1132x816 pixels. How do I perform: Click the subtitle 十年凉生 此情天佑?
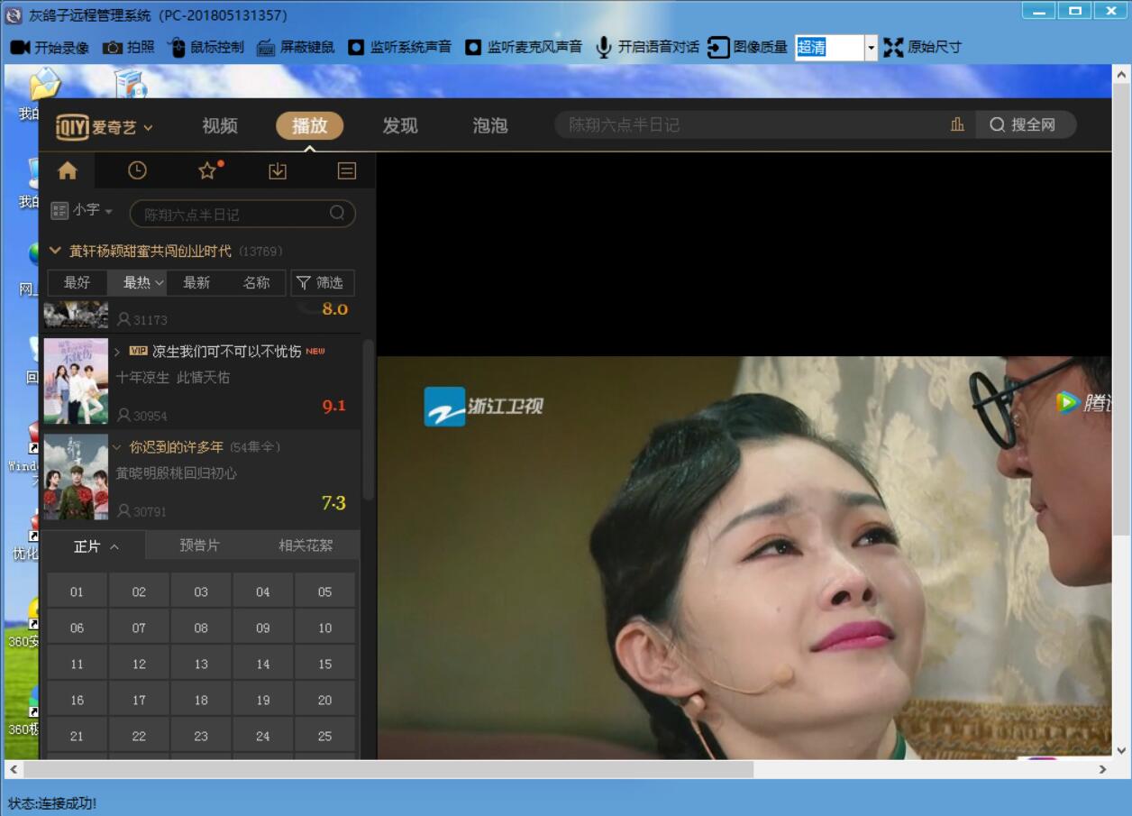(x=173, y=378)
